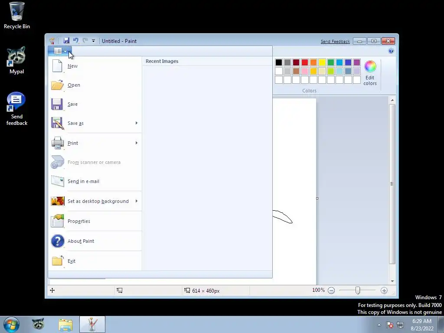Click the Windows Start orb
Viewport: 444px width, 333px height.
[11, 324]
